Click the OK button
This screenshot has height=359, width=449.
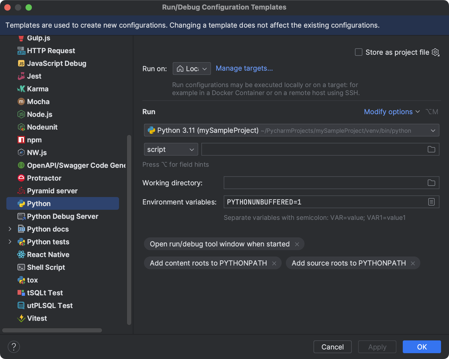pos(422,347)
